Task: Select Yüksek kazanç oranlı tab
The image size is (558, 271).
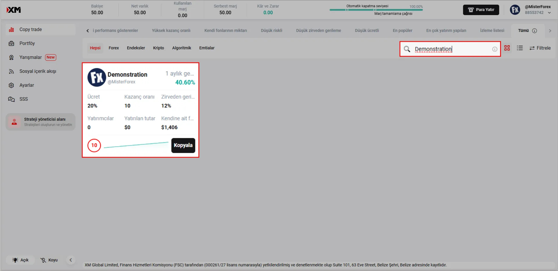Action: pos(171,30)
